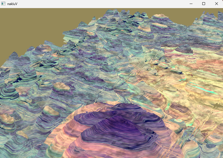Maximize the nakluV window
Screen dimensions: 223x158
[204, 4]
